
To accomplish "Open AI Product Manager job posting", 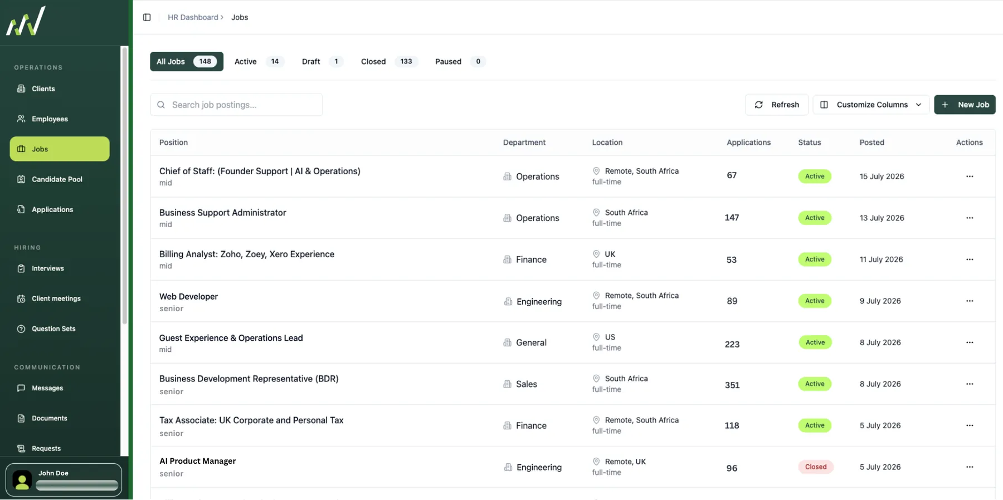I will 198,461.
